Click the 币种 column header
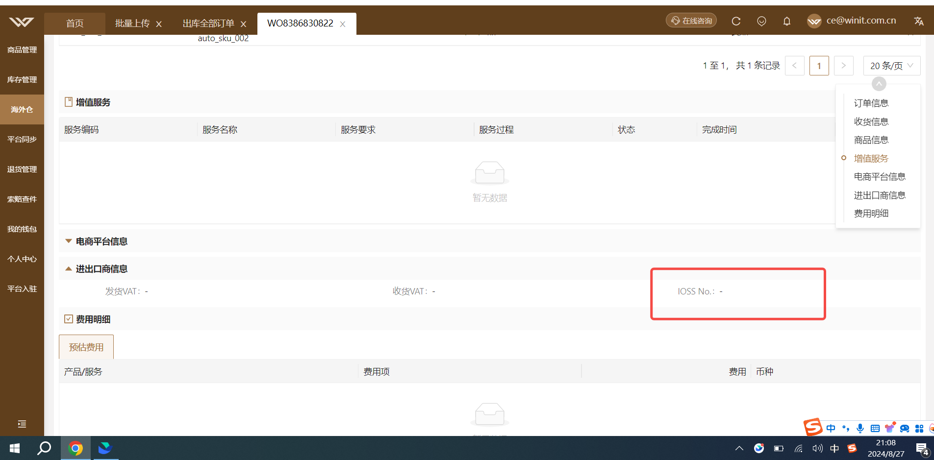Viewport: 934px width, 460px height. click(764, 372)
